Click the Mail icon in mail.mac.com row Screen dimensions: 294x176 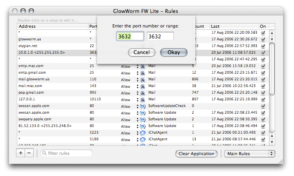coord(142,86)
